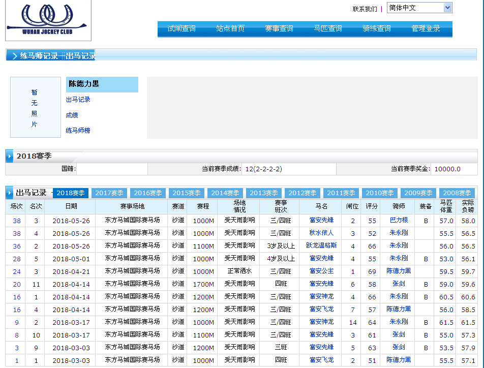Open the 联系我们 contact link
484x368 pixels.
click(x=365, y=9)
